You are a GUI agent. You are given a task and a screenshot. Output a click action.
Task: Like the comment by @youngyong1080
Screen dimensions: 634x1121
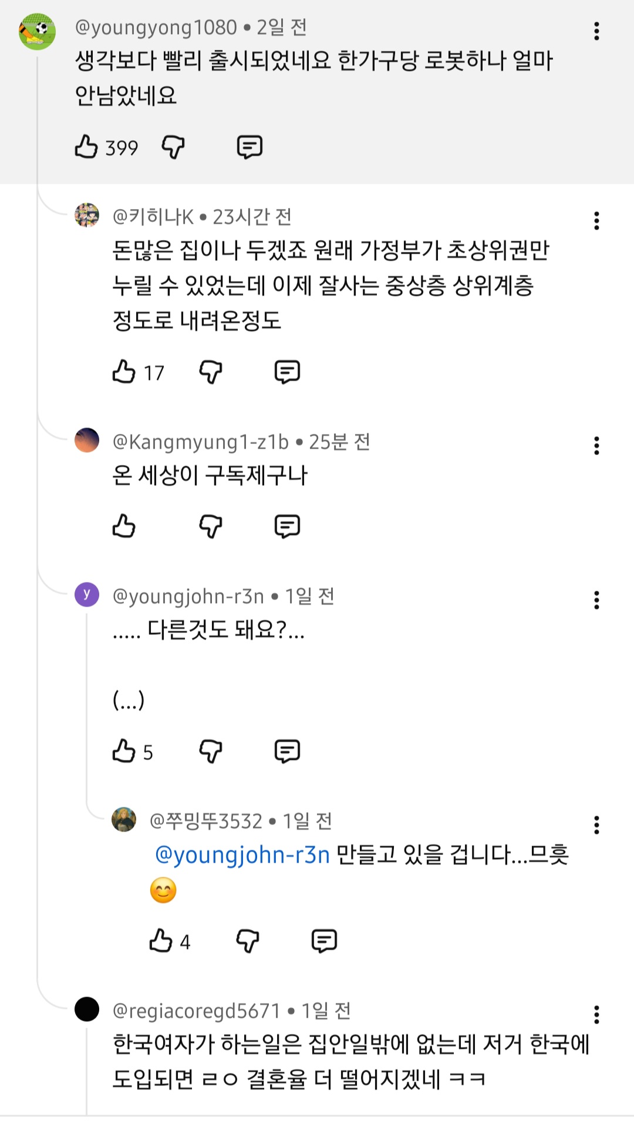[x=86, y=147]
